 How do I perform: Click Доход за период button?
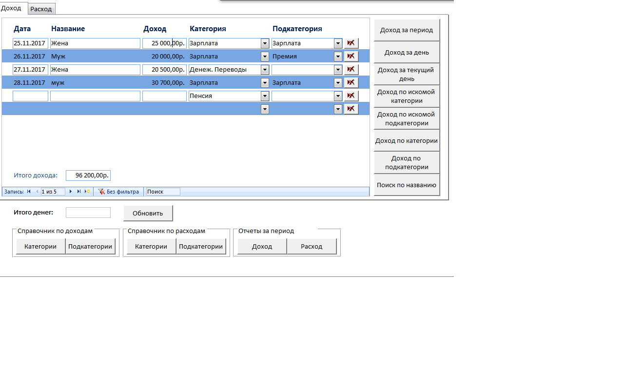407,30
